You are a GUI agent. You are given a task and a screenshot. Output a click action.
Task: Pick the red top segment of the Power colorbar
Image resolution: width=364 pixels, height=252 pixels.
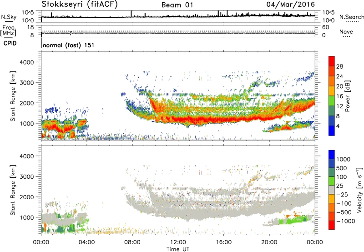click(x=332, y=61)
